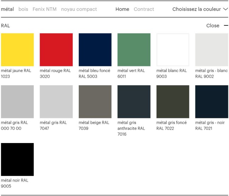Select the métal noir RAL 9005 swatch
The width and height of the screenshot is (229, 196).
click(17, 159)
